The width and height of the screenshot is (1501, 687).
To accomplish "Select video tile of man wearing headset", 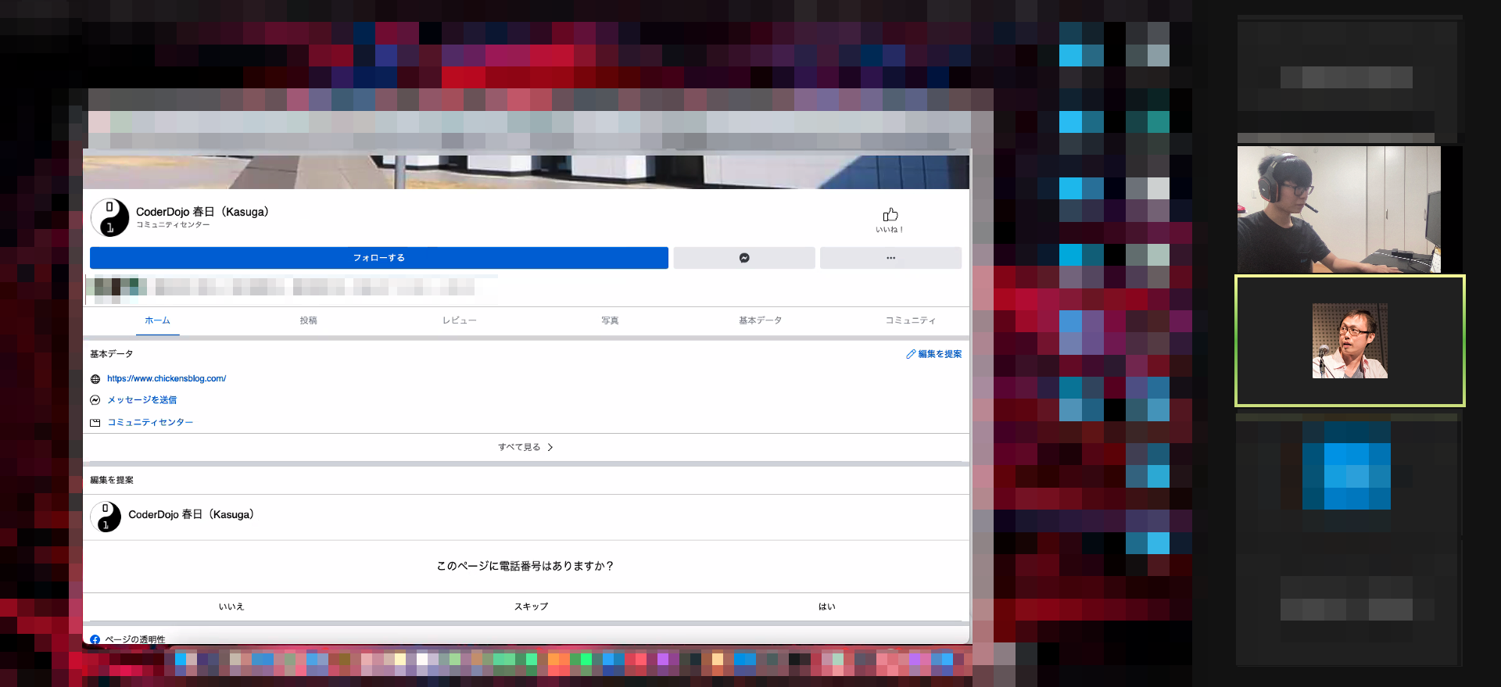I will (1339, 209).
